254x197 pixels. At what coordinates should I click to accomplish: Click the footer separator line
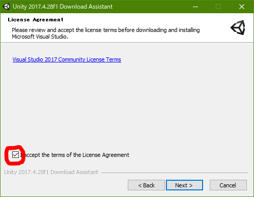[175, 173]
